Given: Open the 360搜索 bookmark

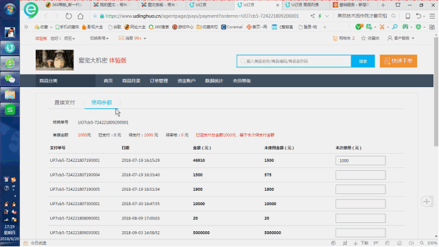Looking at the screenshot, I should tap(158, 27).
